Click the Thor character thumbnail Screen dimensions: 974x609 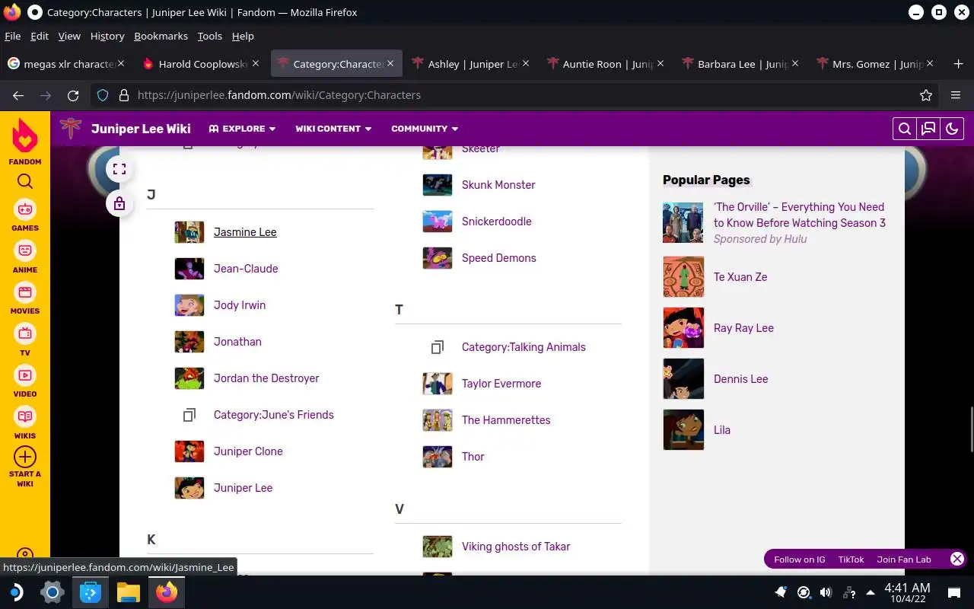coord(438,457)
